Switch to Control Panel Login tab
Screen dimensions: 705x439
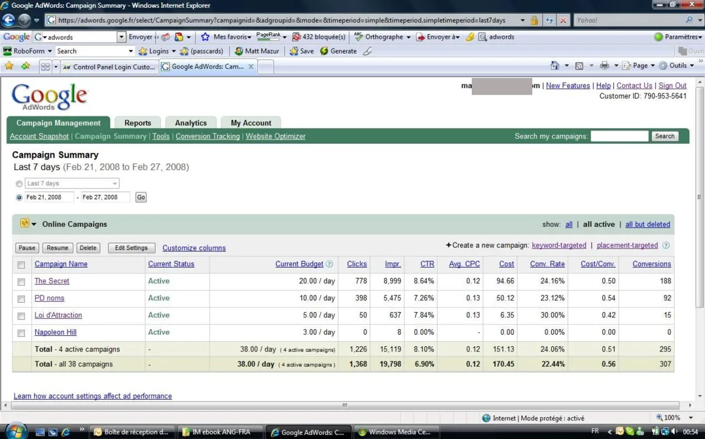pos(110,66)
